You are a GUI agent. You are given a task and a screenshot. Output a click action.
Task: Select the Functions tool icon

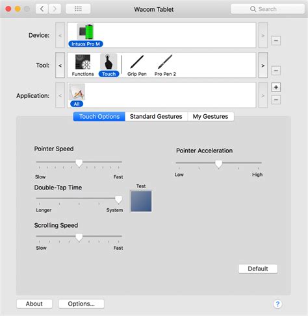(x=83, y=62)
